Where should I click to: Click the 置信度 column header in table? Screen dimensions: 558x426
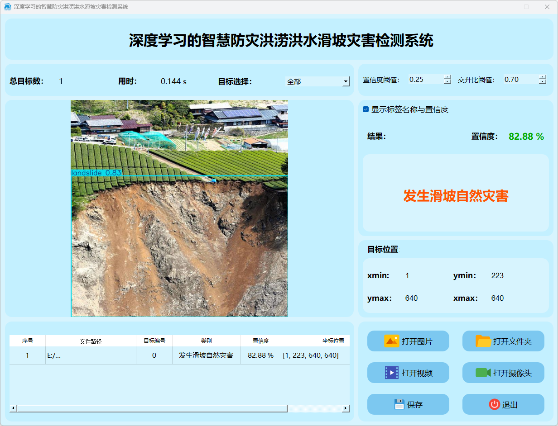(x=260, y=341)
